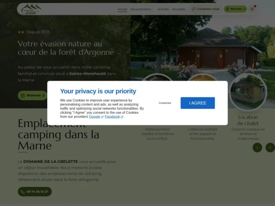Click the Contactez-nous header button
Viewport: 275px width, 206px height.
[206, 9]
